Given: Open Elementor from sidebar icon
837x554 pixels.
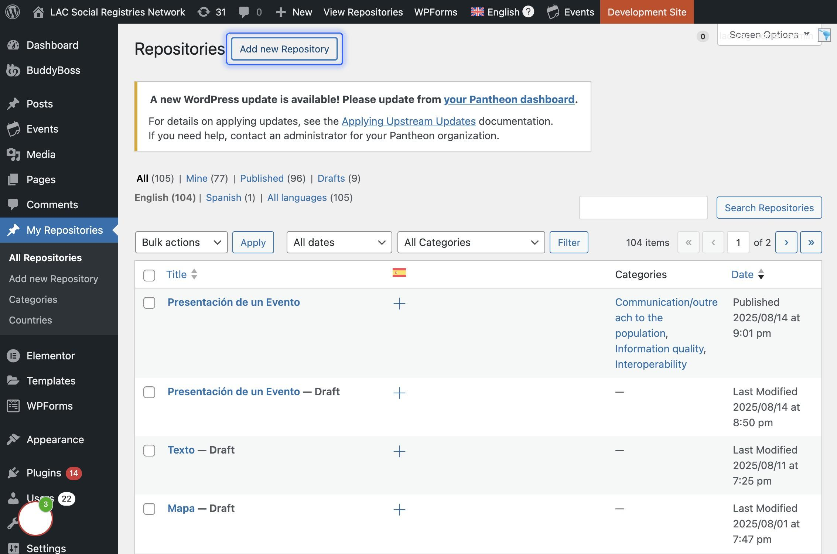Looking at the screenshot, I should [13, 356].
